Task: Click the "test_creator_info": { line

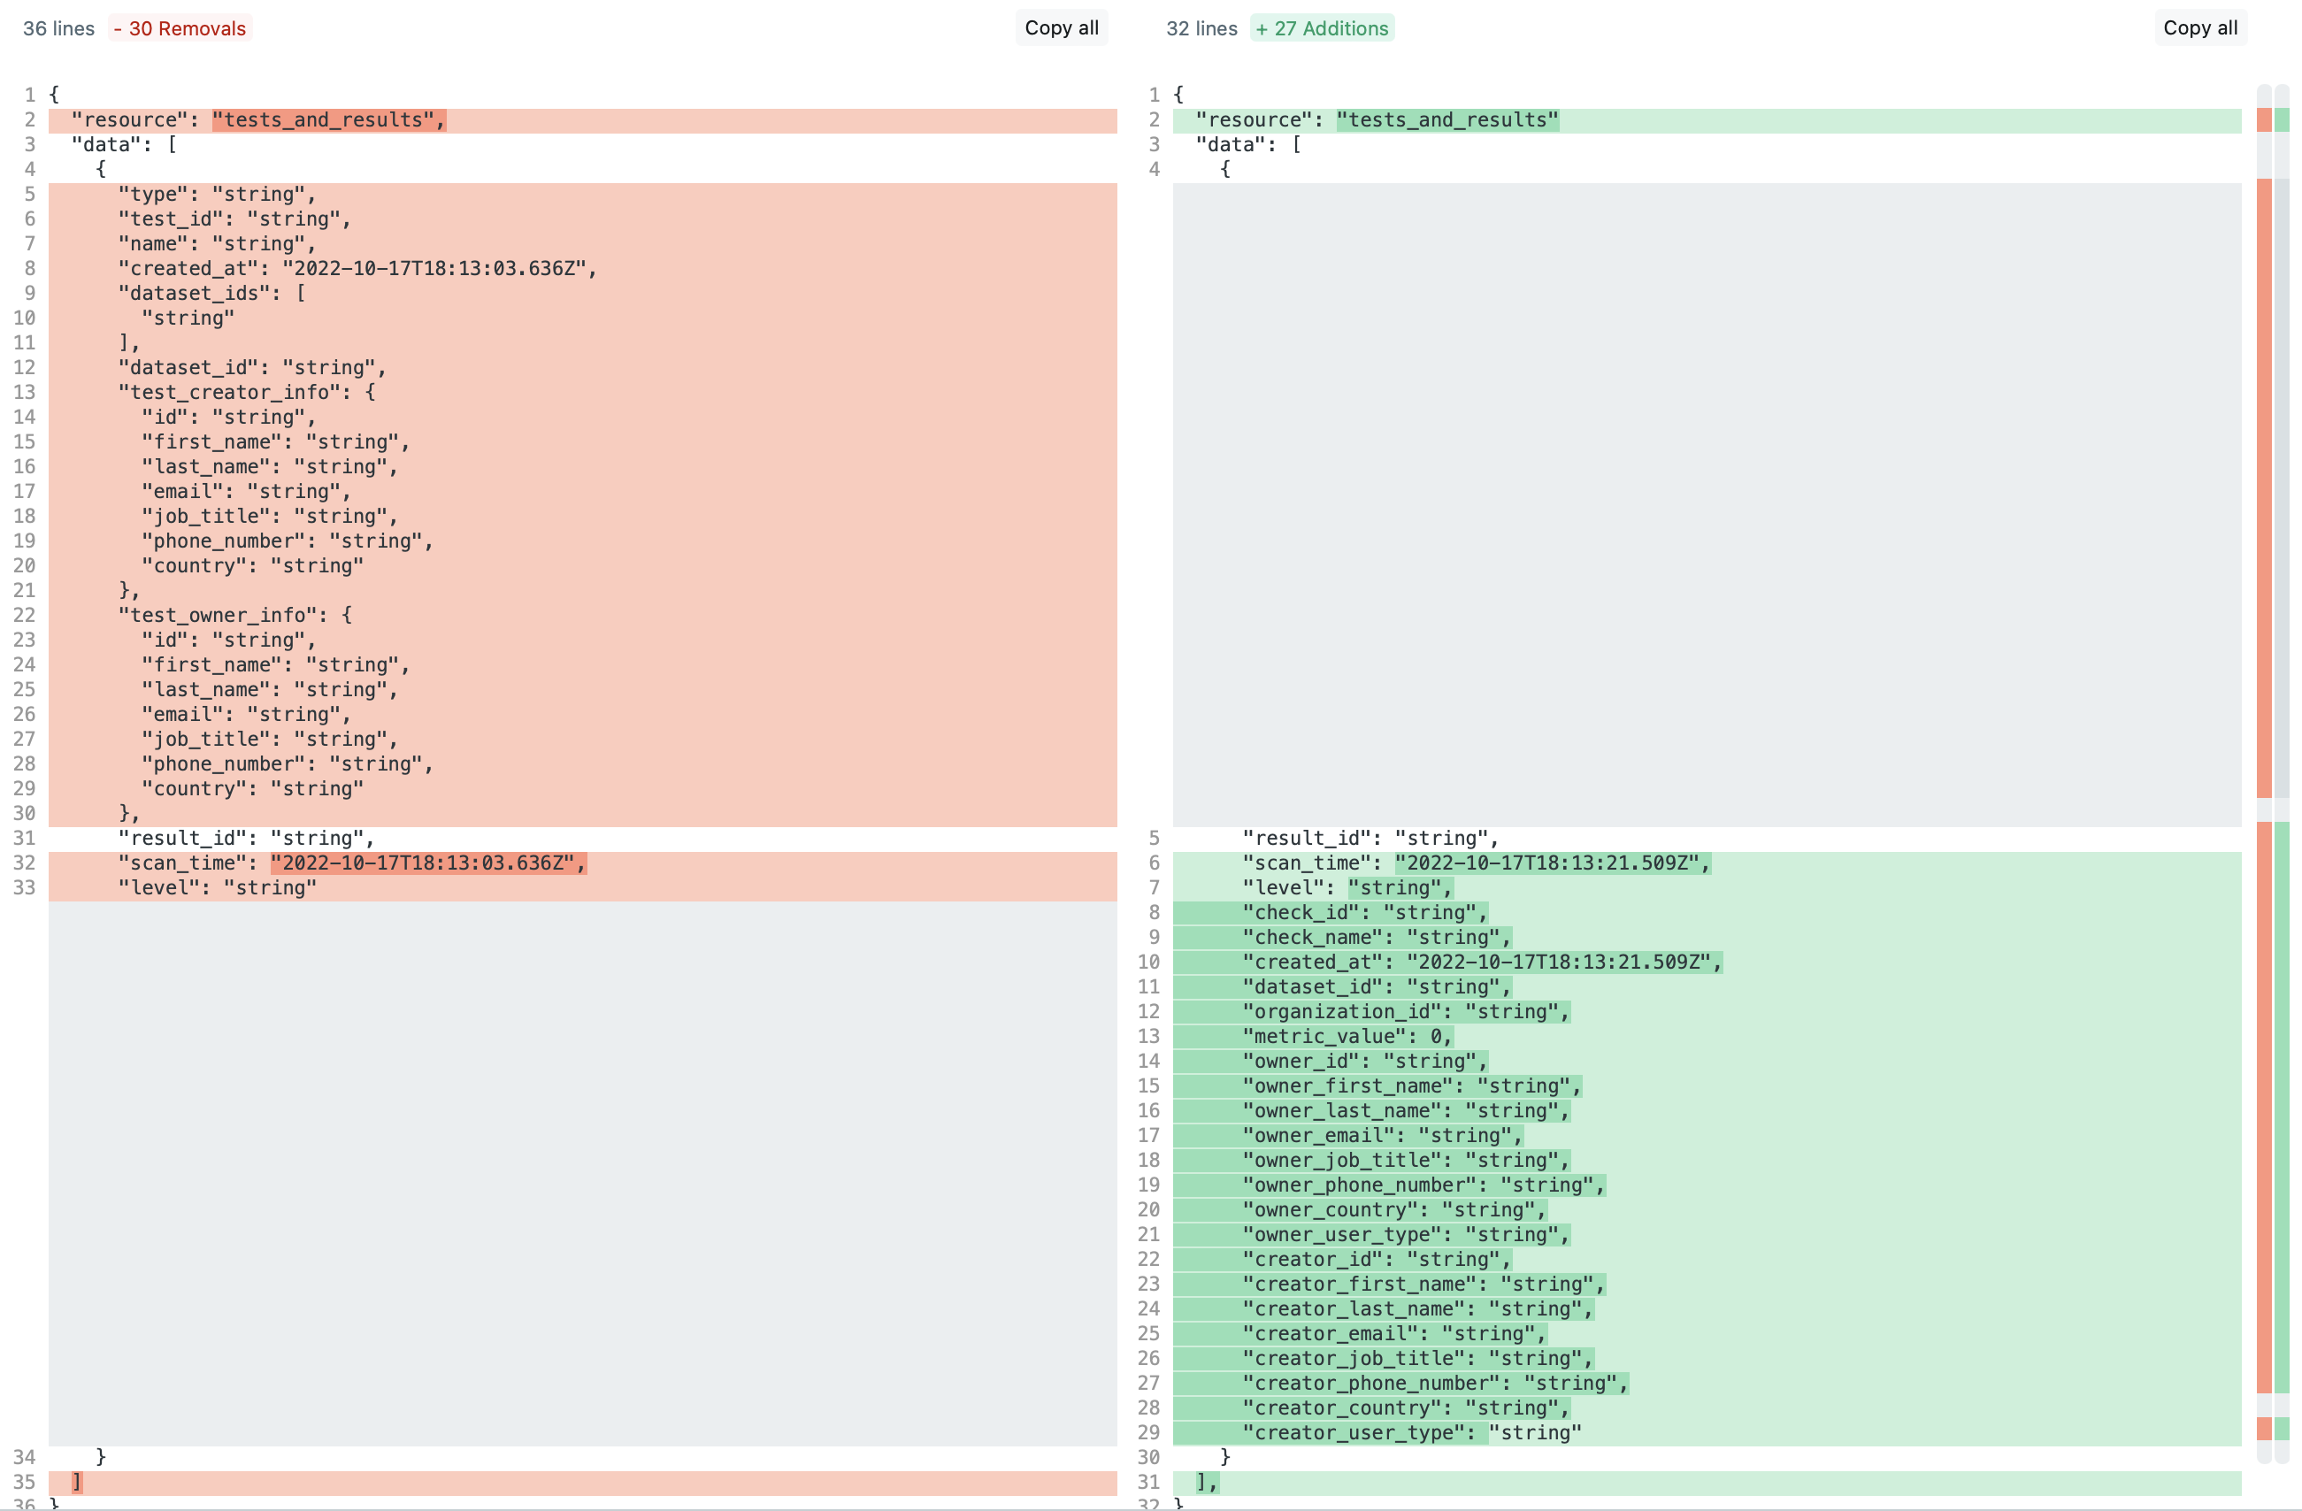Action: pos(247,393)
